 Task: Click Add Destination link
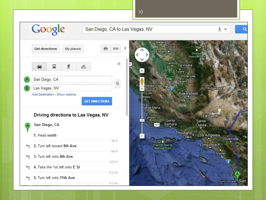(43, 94)
